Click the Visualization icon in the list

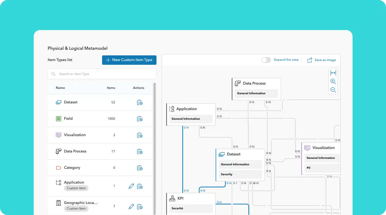tap(58, 135)
